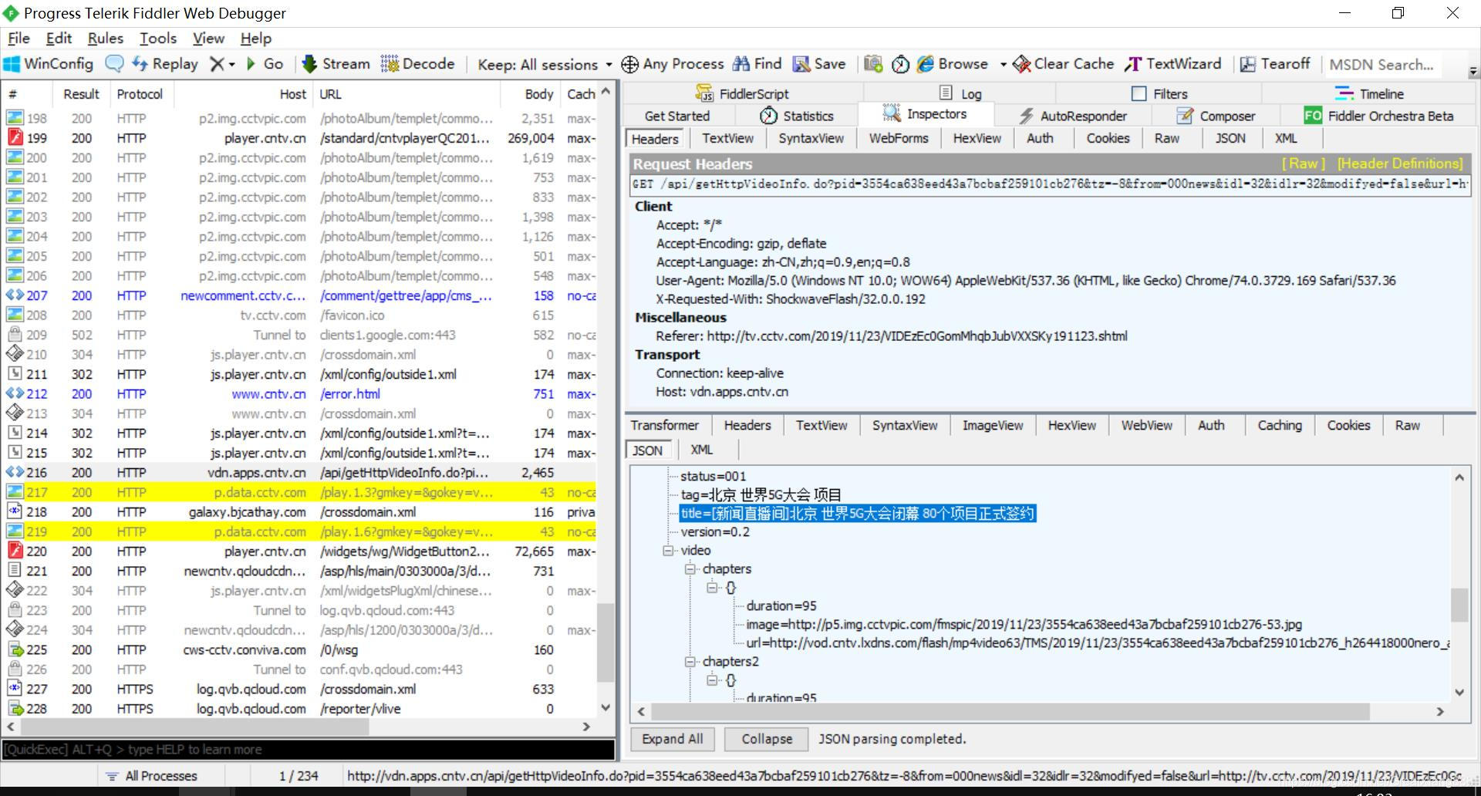Open the Browse dropdown arrow
Viewport: 1481px width, 796px height.
(1003, 65)
